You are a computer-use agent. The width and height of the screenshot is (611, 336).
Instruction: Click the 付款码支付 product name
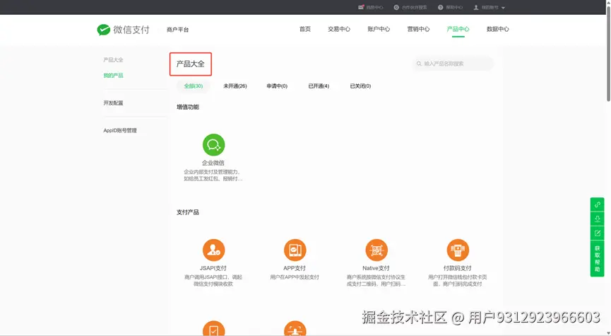(458, 268)
